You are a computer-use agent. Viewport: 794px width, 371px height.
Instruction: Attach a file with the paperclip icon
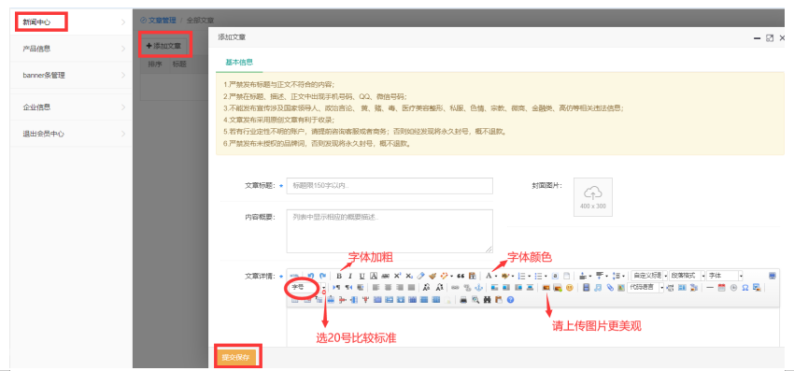610,288
